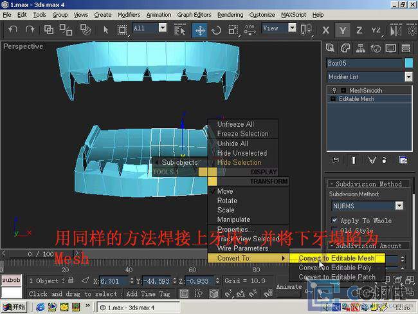The image size is (418, 314).
Task: Choose the rectangular selection region tool
Action: point(122,30)
